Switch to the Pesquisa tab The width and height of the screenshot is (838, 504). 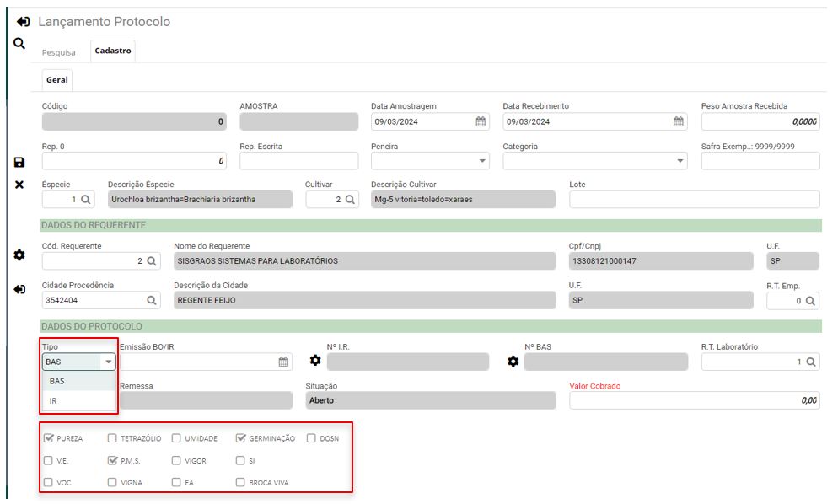(x=59, y=52)
